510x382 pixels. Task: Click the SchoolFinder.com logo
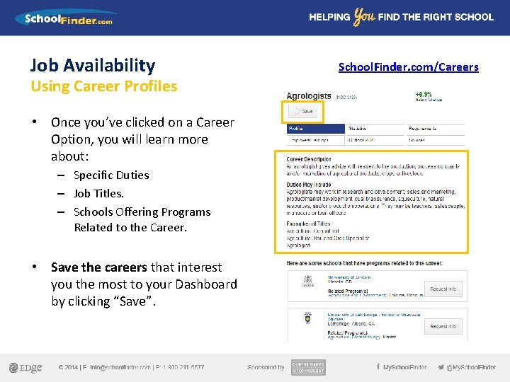tap(67, 18)
